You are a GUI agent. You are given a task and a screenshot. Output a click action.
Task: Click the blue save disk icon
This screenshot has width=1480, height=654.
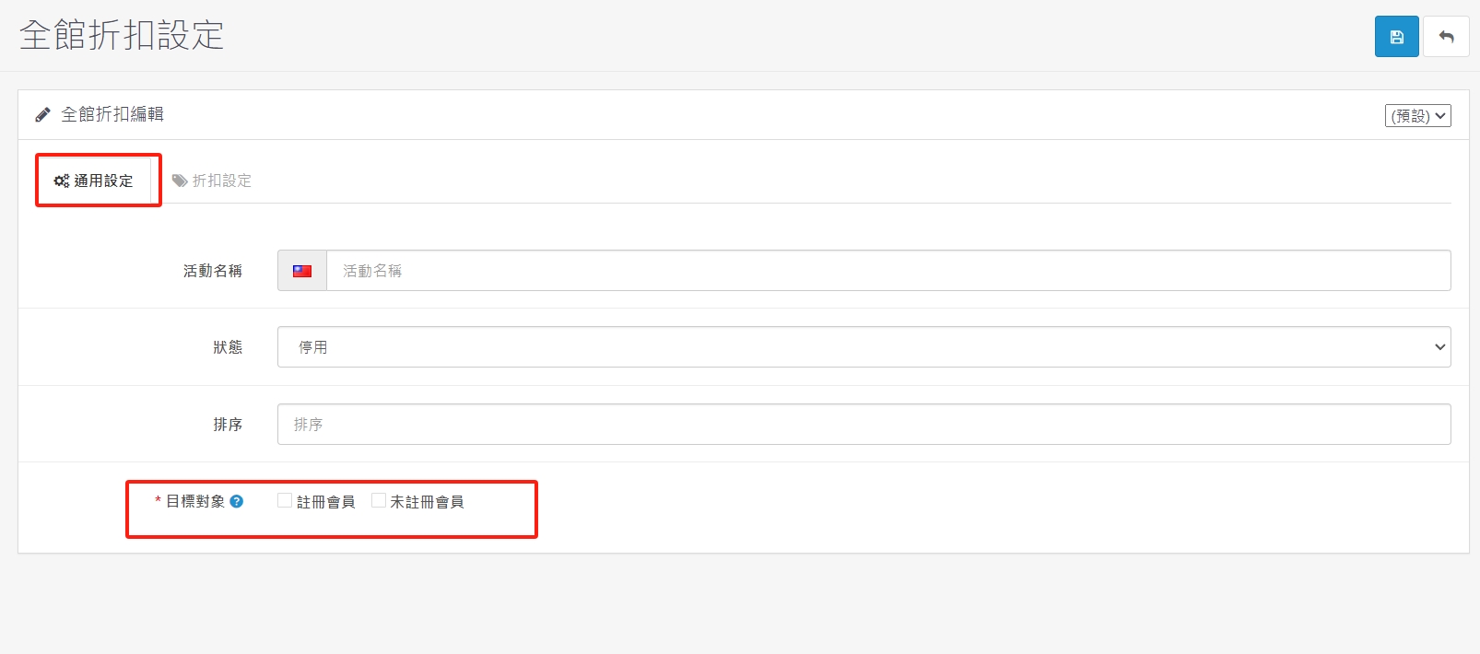(x=1396, y=37)
